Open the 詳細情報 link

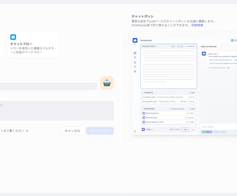pyautogui.click(x=197, y=25)
